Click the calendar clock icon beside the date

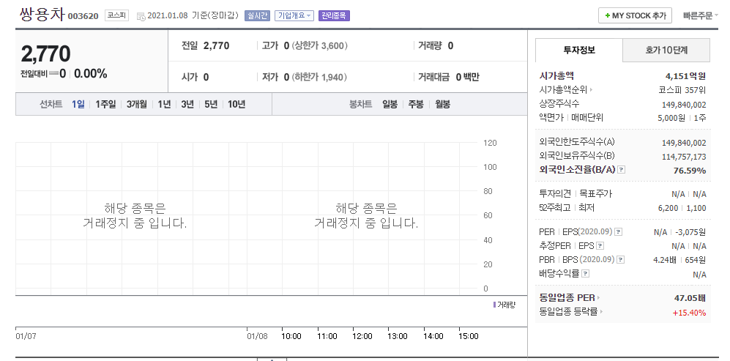pyautogui.click(x=141, y=16)
